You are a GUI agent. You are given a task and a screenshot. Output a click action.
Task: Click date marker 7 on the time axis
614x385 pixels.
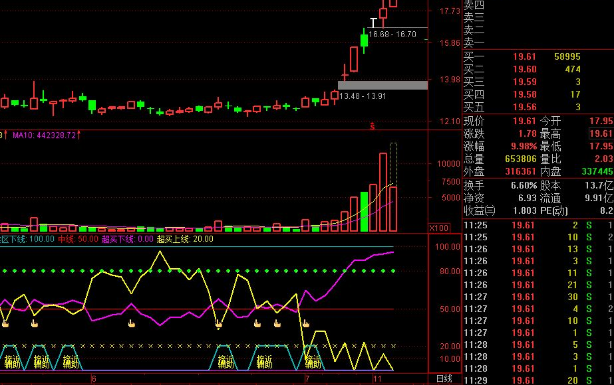308,378
